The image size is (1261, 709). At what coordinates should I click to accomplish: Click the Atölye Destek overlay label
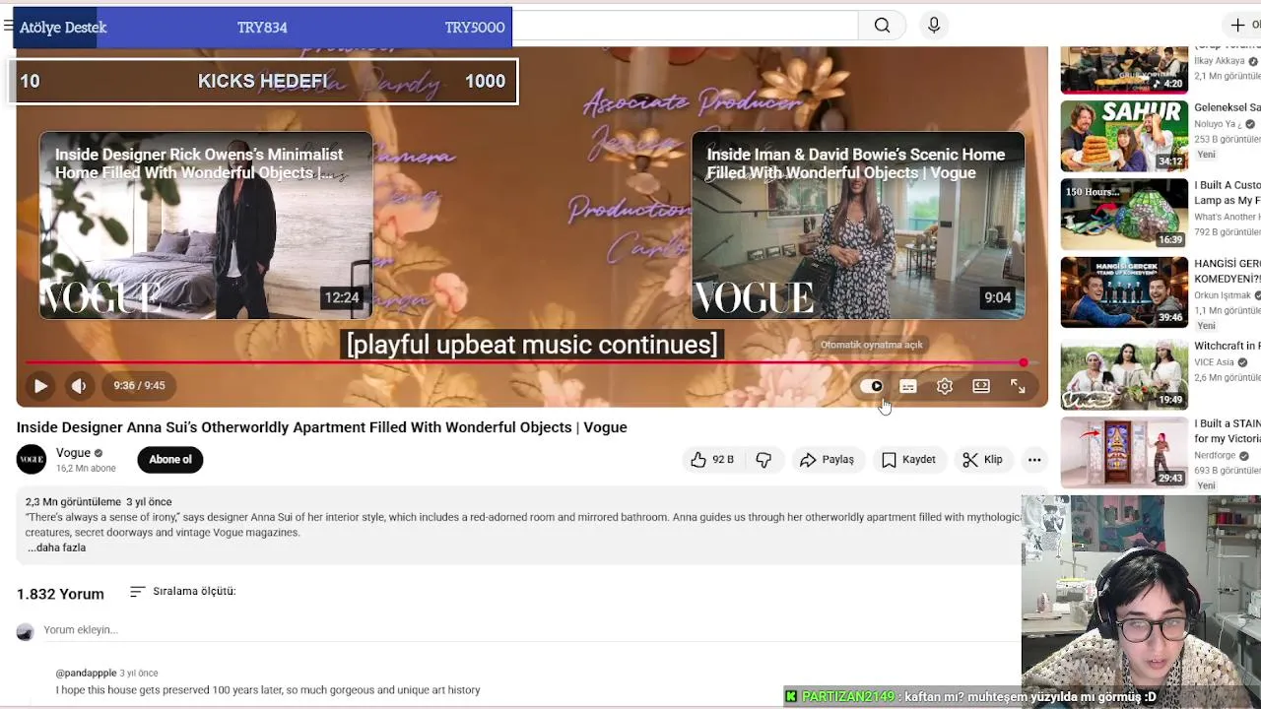63,28
